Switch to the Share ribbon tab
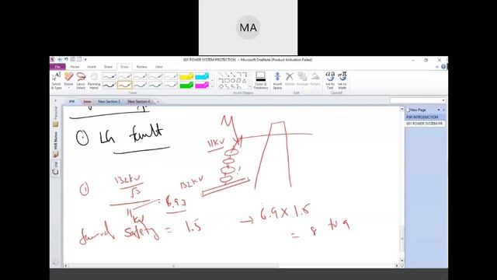Viewport: 497px width, 280px height. (108, 67)
